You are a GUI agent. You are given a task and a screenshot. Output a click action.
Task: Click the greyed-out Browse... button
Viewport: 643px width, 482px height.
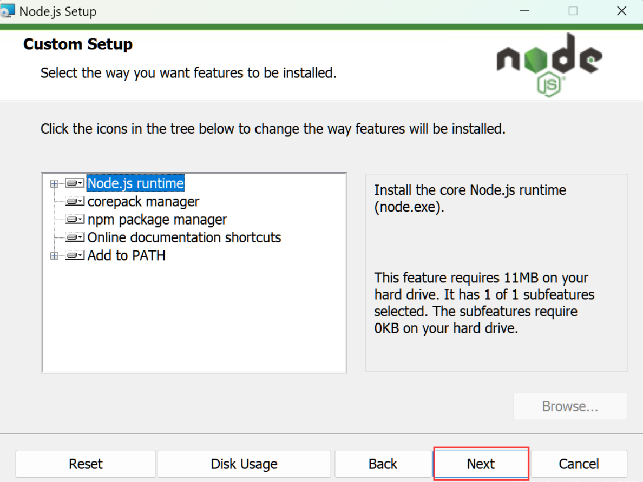(570, 406)
